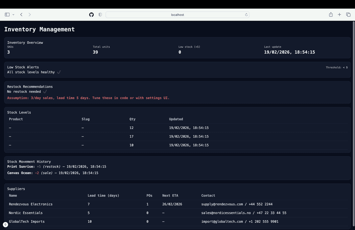The height and width of the screenshot is (230, 355).
Task: Click the localhost address bar
Action: pos(177,15)
